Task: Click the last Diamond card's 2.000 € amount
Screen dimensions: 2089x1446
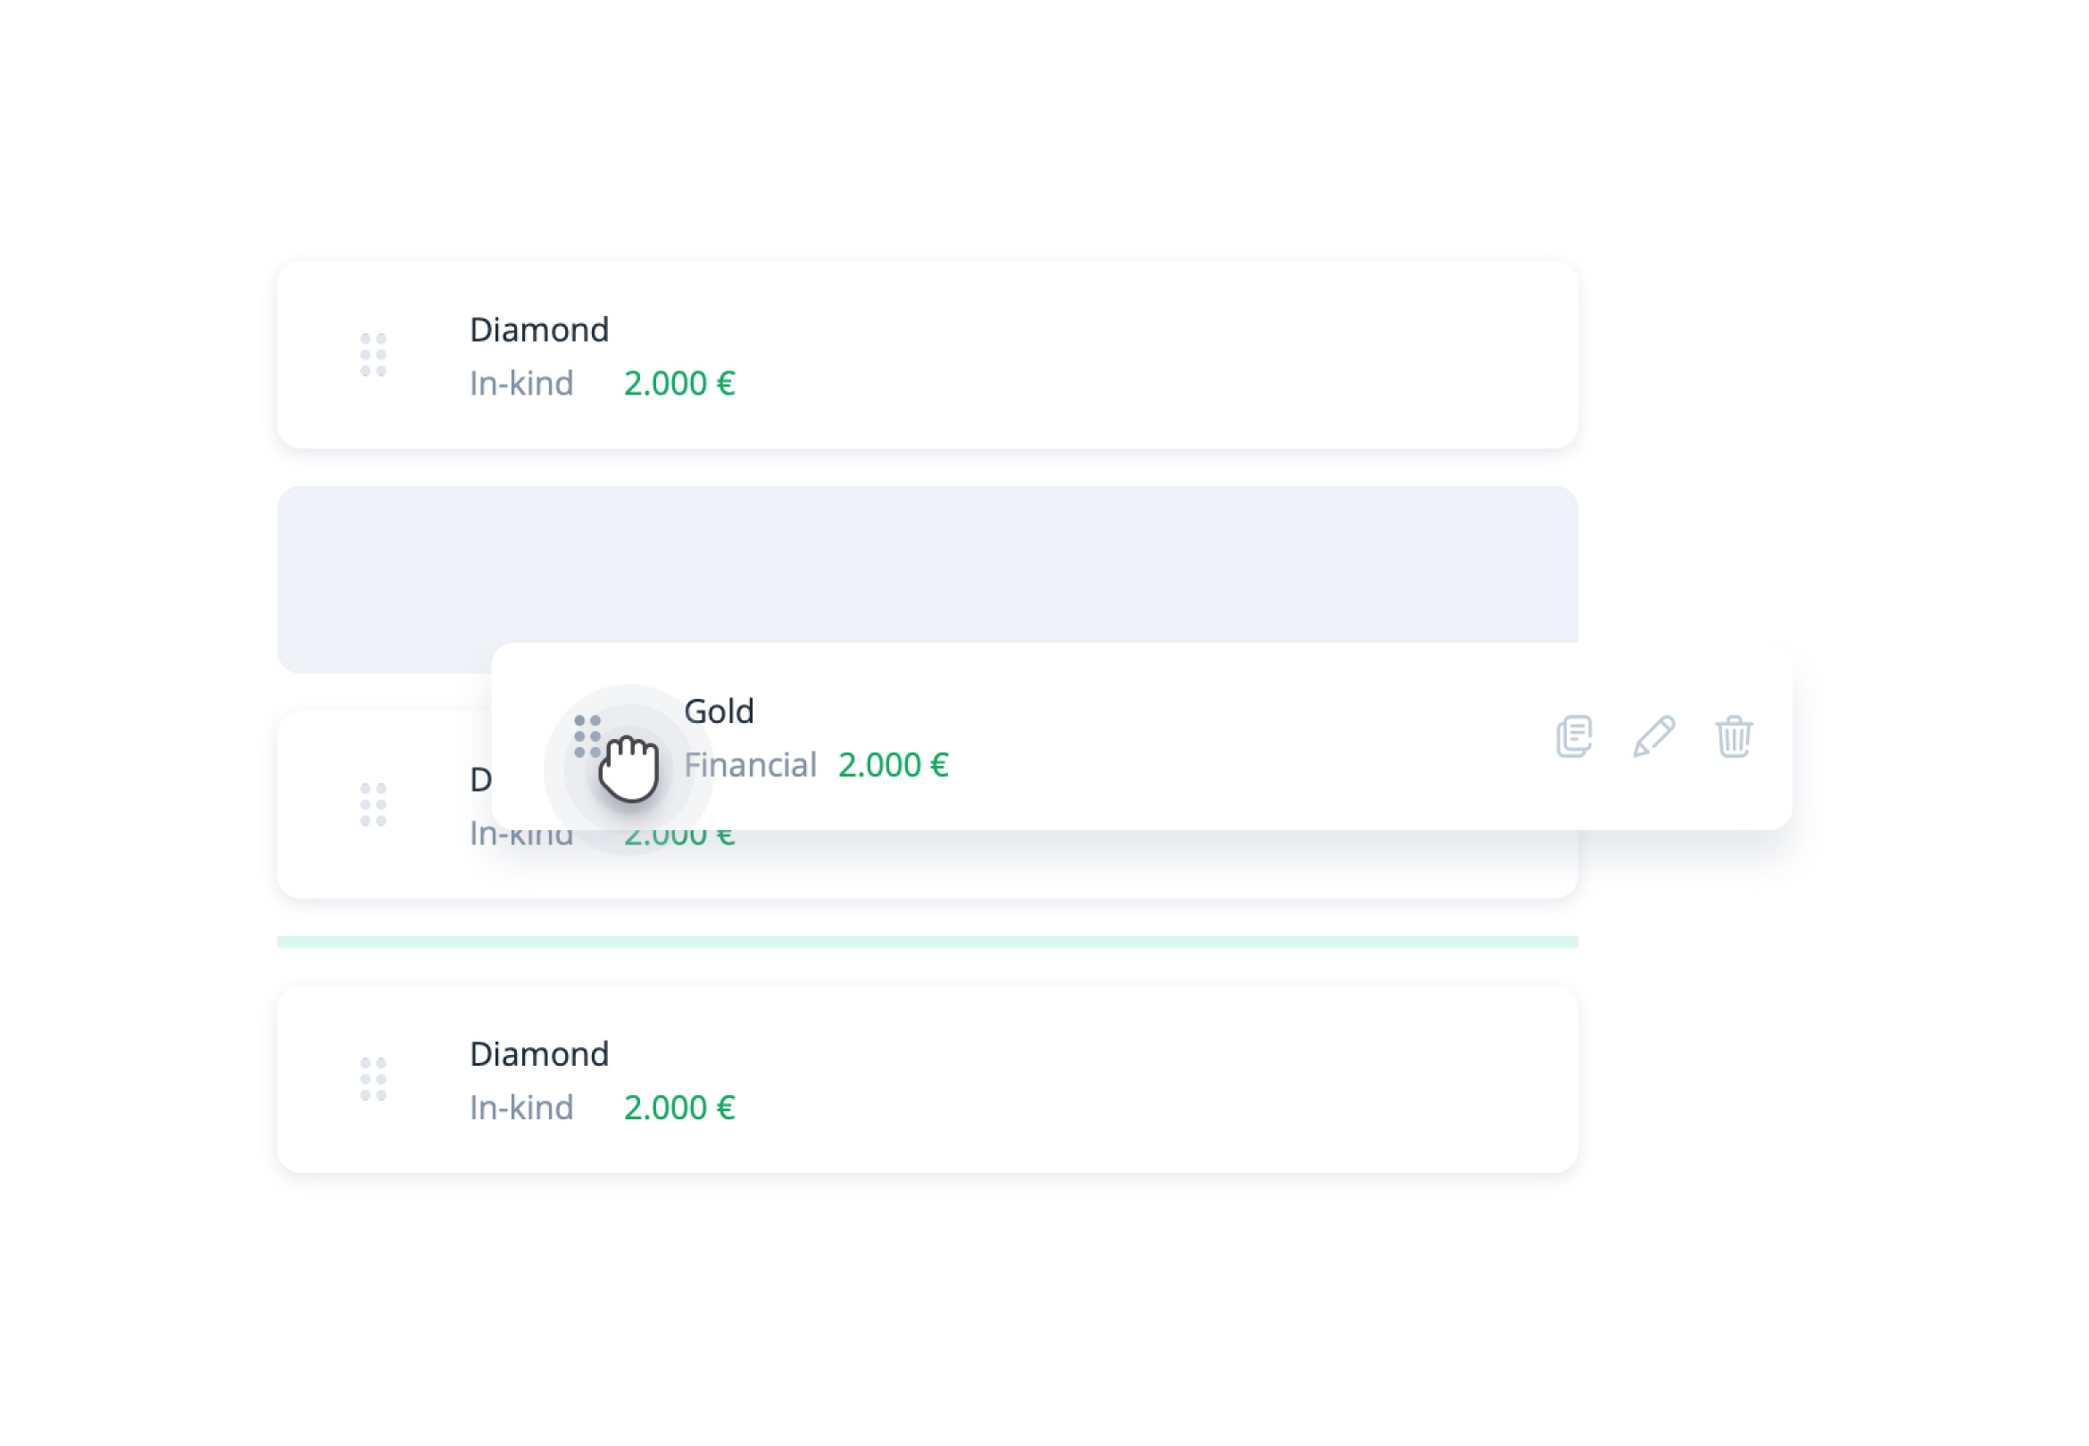Action: [679, 1107]
